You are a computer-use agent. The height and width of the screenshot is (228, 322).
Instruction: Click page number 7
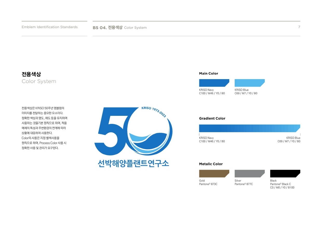tap(299, 27)
